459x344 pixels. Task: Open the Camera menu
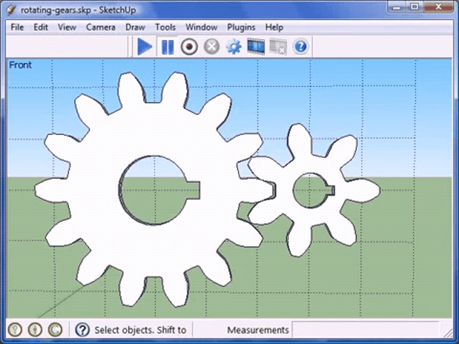point(100,27)
